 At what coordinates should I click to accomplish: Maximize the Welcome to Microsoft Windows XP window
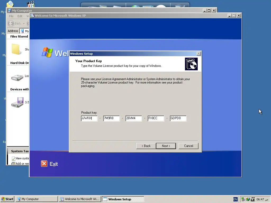(234, 16)
